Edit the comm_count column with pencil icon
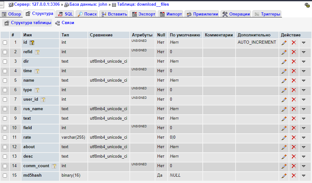Image resolution: width=312 pixels, height=183 pixels. point(284,166)
